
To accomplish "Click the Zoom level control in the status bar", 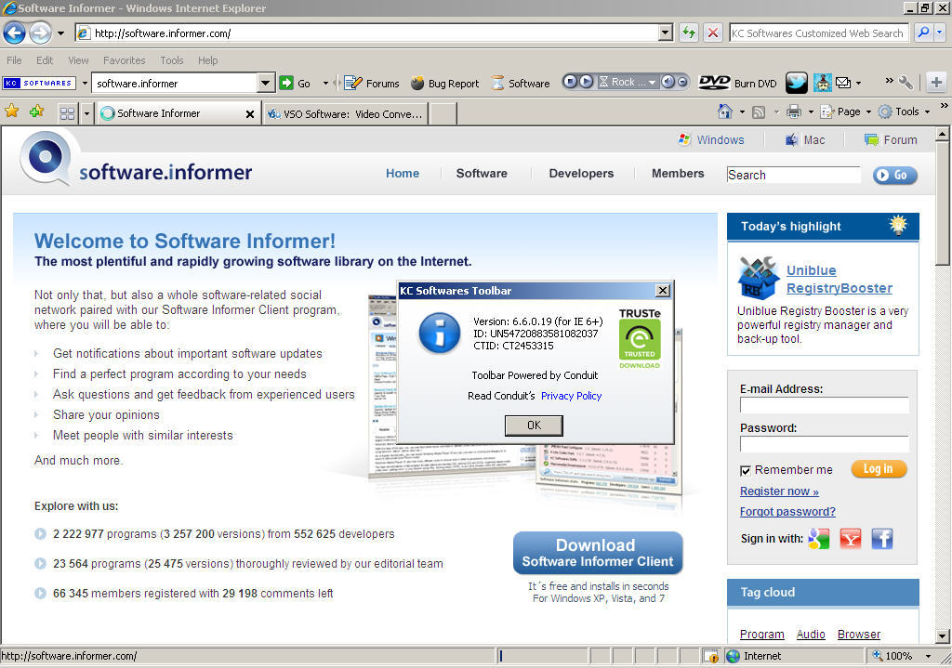I will (892, 655).
